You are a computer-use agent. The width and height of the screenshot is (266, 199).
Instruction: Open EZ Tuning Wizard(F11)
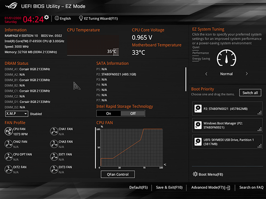tap(101, 19)
